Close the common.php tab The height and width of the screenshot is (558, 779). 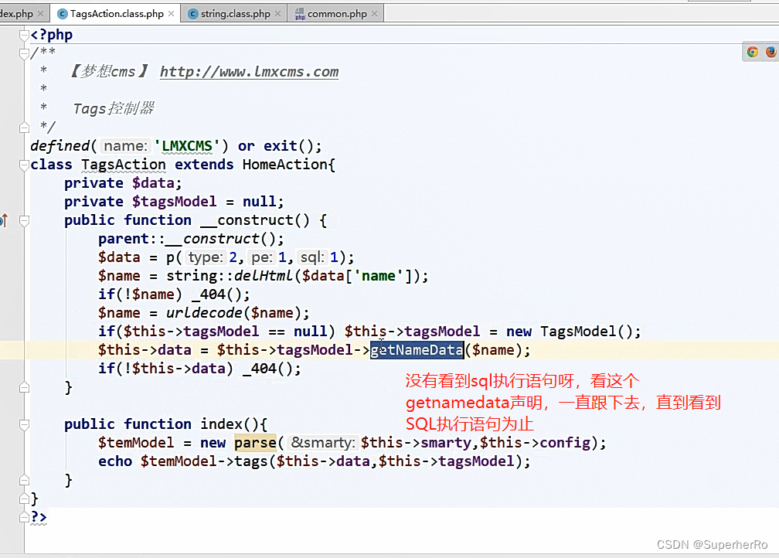click(x=374, y=13)
